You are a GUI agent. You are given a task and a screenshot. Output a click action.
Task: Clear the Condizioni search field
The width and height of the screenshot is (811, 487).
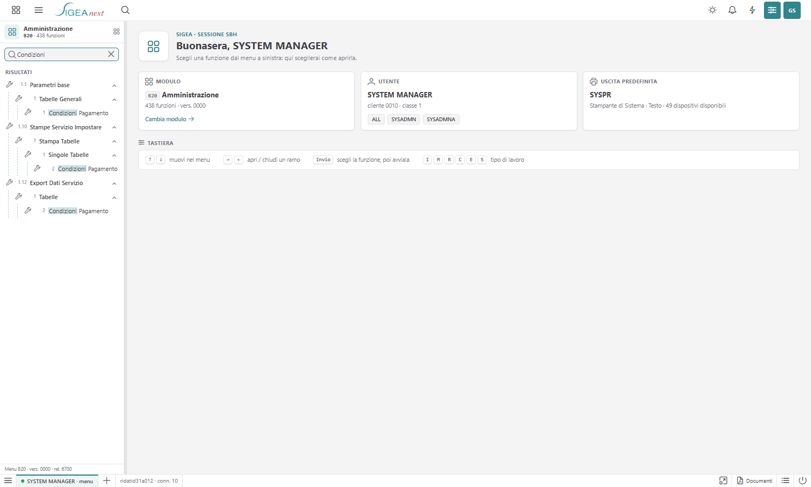pyautogui.click(x=111, y=54)
